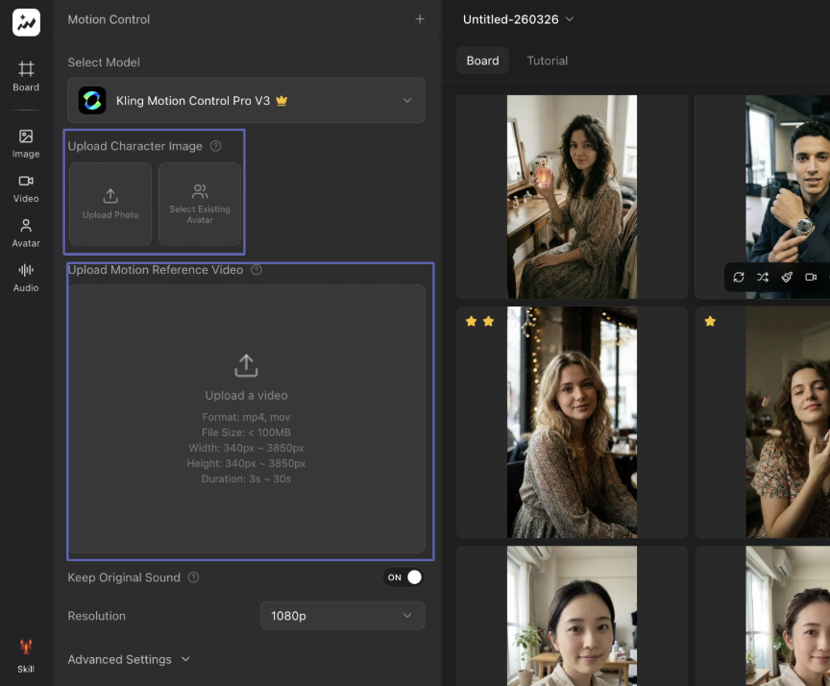The image size is (830, 686).
Task: Click the Select Existing Avatar button
Action: [x=200, y=204]
